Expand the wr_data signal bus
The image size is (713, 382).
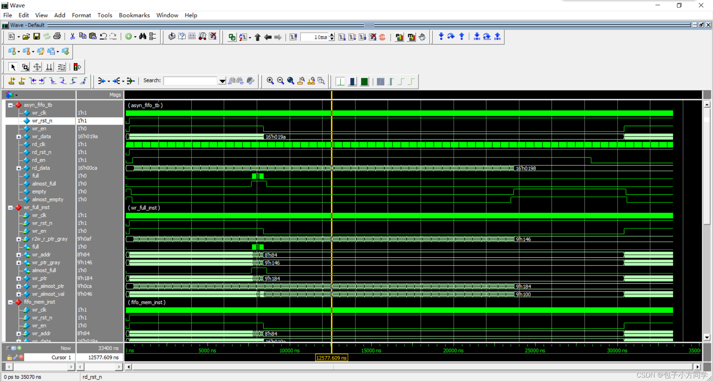point(19,137)
